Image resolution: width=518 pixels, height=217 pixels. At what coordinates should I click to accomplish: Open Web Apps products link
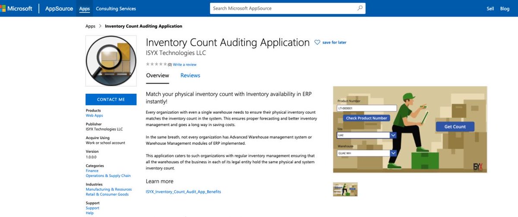(x=95, y=116)
